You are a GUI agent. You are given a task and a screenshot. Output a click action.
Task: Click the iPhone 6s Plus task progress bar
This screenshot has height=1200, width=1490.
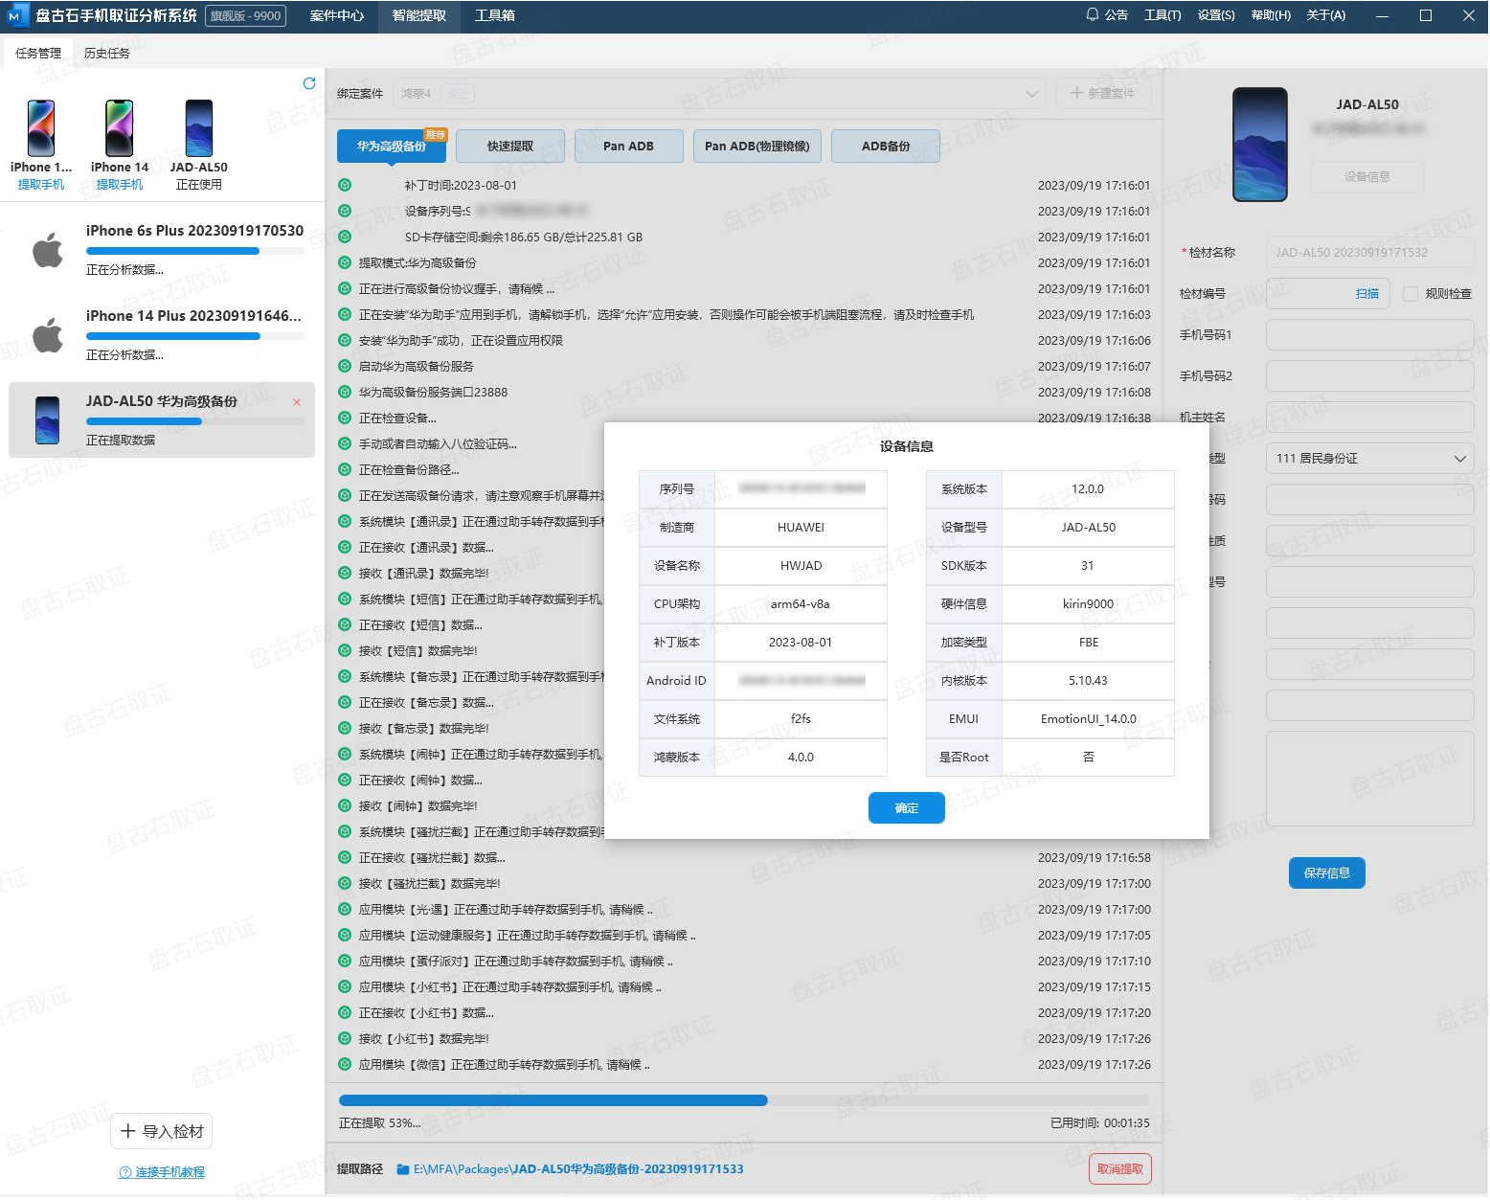click(195, 251)
